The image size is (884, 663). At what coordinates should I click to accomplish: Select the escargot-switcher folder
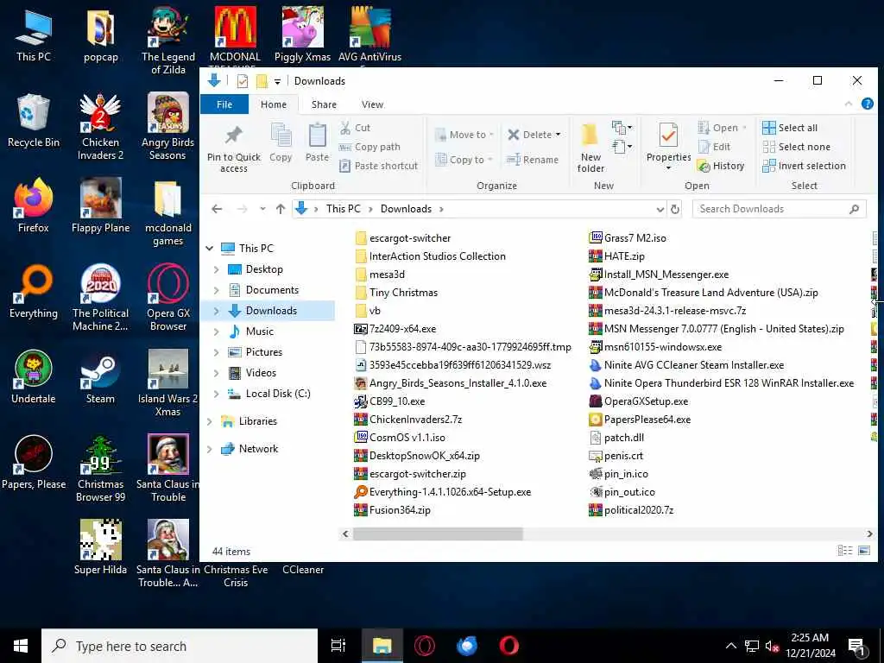(x=403, y=238)
